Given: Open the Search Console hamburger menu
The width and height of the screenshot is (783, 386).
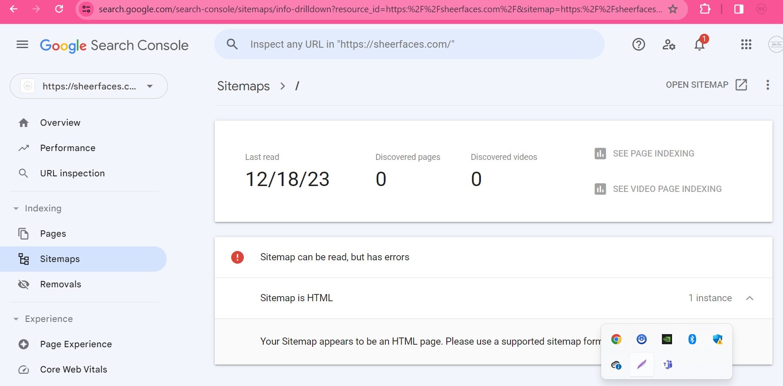Looking at the screenshot, I should (22, 44).
